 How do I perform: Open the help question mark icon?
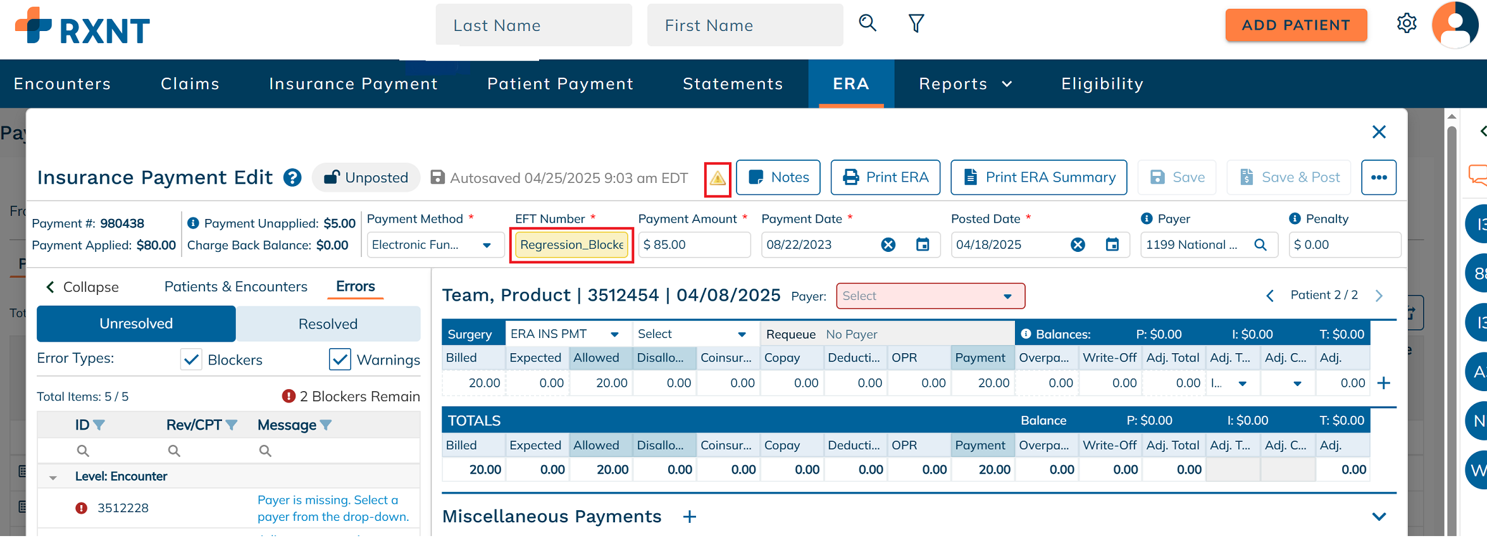[292, 178]
